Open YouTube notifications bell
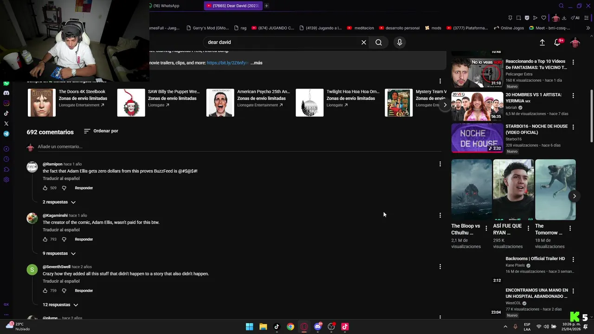This screenshot has width=594, height=334. click(x=557, y=42)
